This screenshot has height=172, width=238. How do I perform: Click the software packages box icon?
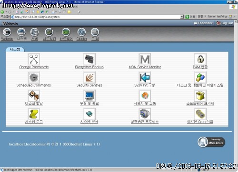click(200, 96)
